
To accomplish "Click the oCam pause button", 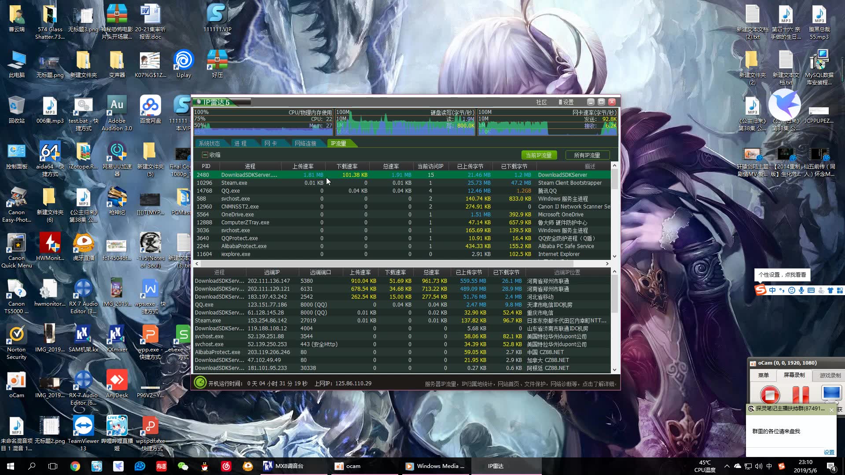I will pos(801,394).
